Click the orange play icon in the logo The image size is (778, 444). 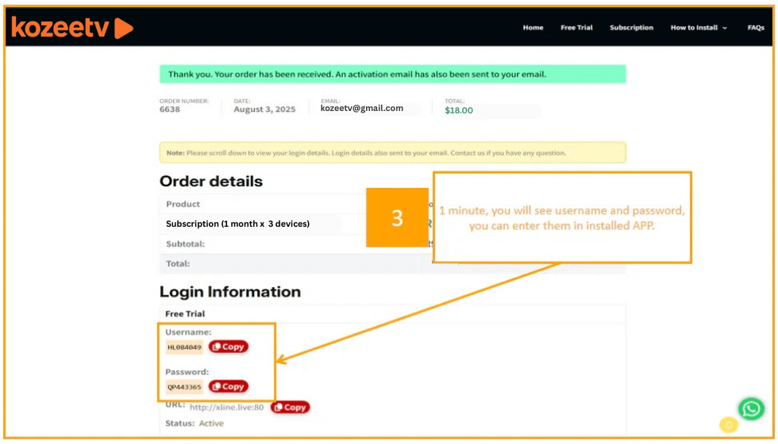(x=123, y=29)
